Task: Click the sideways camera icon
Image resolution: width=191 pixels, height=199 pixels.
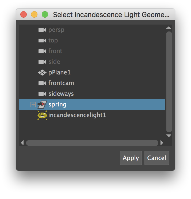Action: click(42, 94)
